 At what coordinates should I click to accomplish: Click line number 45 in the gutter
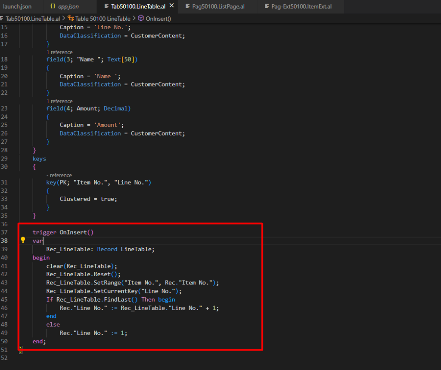point(4,299)
